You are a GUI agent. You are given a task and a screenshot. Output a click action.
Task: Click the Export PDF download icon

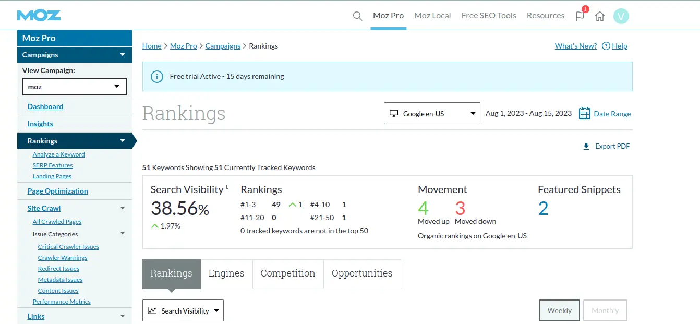coord(586,147)
